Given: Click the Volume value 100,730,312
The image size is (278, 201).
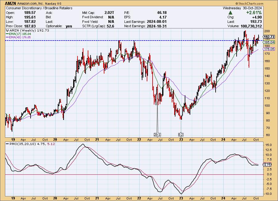Looking at the screenshot, I should point(251,26).
